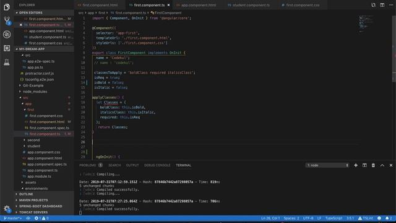Maximize the panel with the chevron up

pyautogui.click(x=382, y=165)
